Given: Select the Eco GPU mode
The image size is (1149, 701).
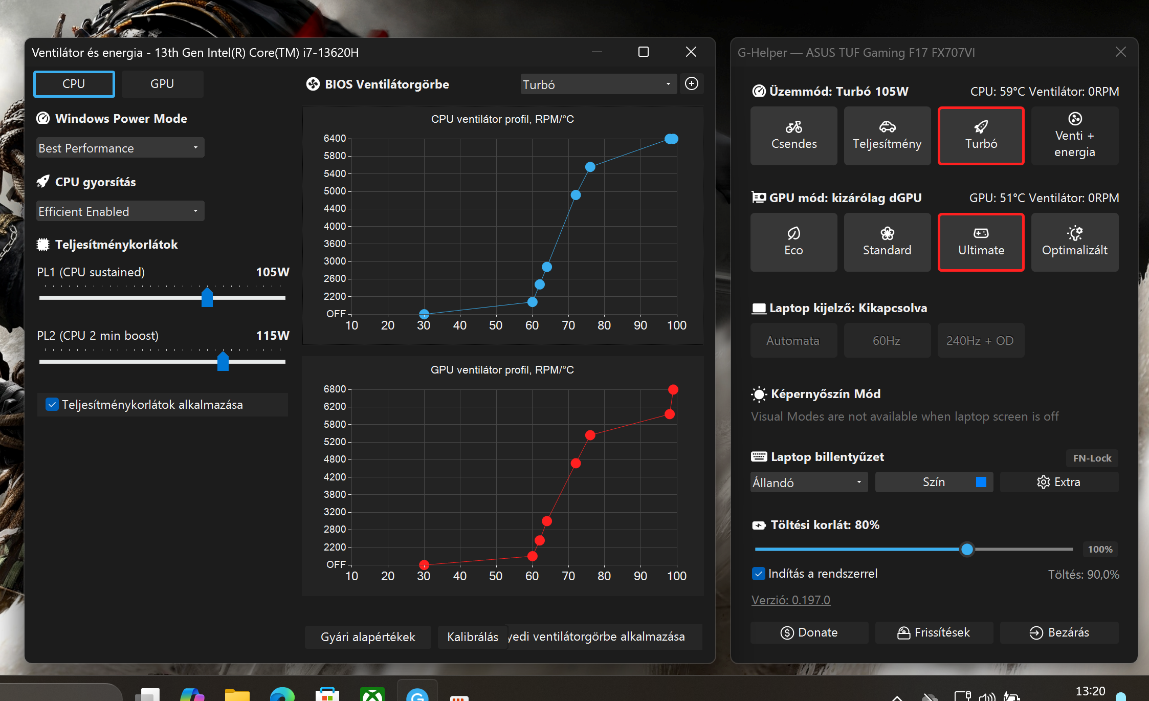Looking at the screenshot, I should (793, 242).
